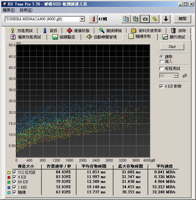
Task: Click the red 4 KB color swatch
Action: coord(9,177)
